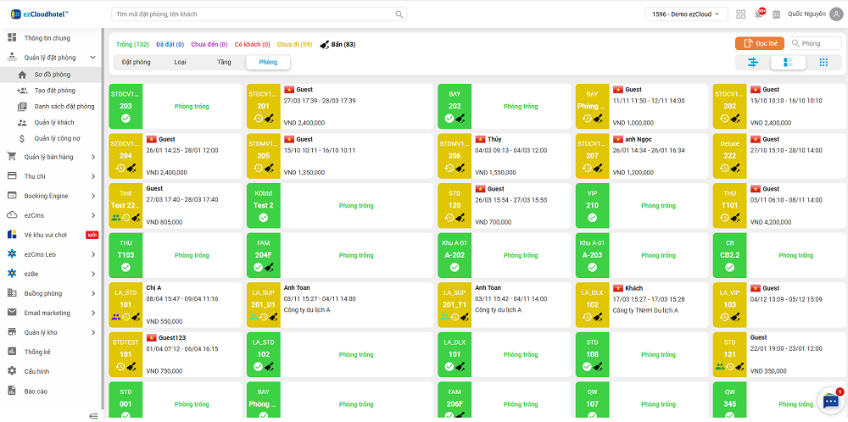The image size is (848, 422).
Task: Click the green room 203 color block
Action: pos(126,107)
